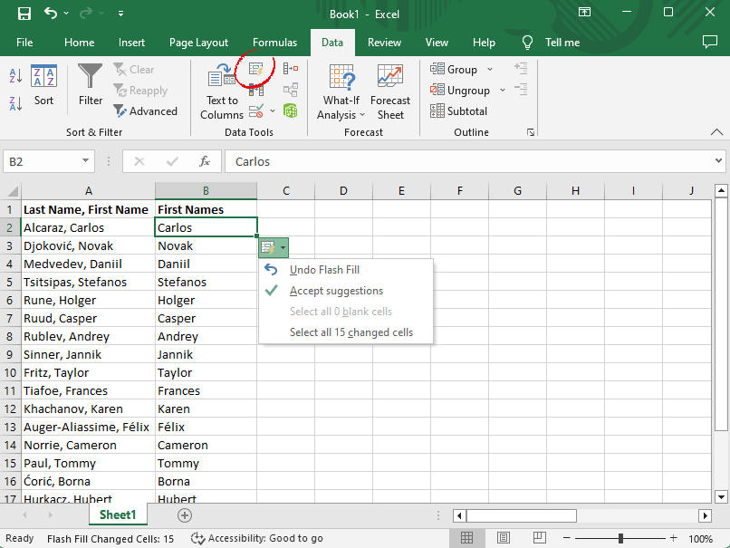Open Advanced filter options
Screen dimensions: 730x548
145,111
